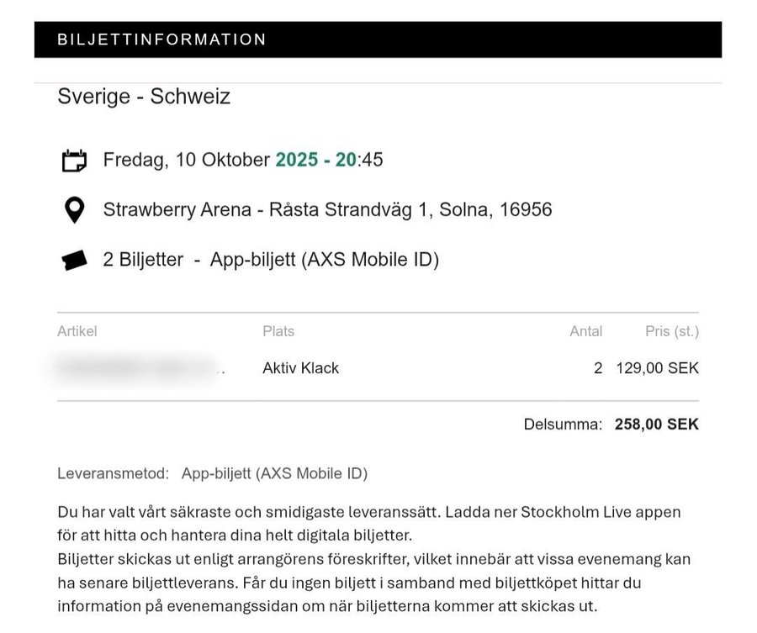
Task: Click the Leveransmetod delivery method line
Action: point(212,474)
